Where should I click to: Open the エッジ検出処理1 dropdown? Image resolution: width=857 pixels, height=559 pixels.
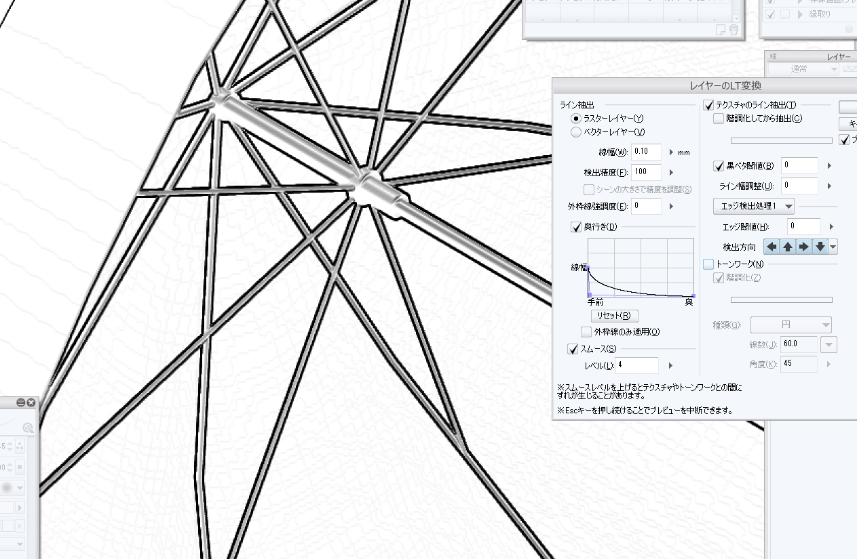(754, 205)
